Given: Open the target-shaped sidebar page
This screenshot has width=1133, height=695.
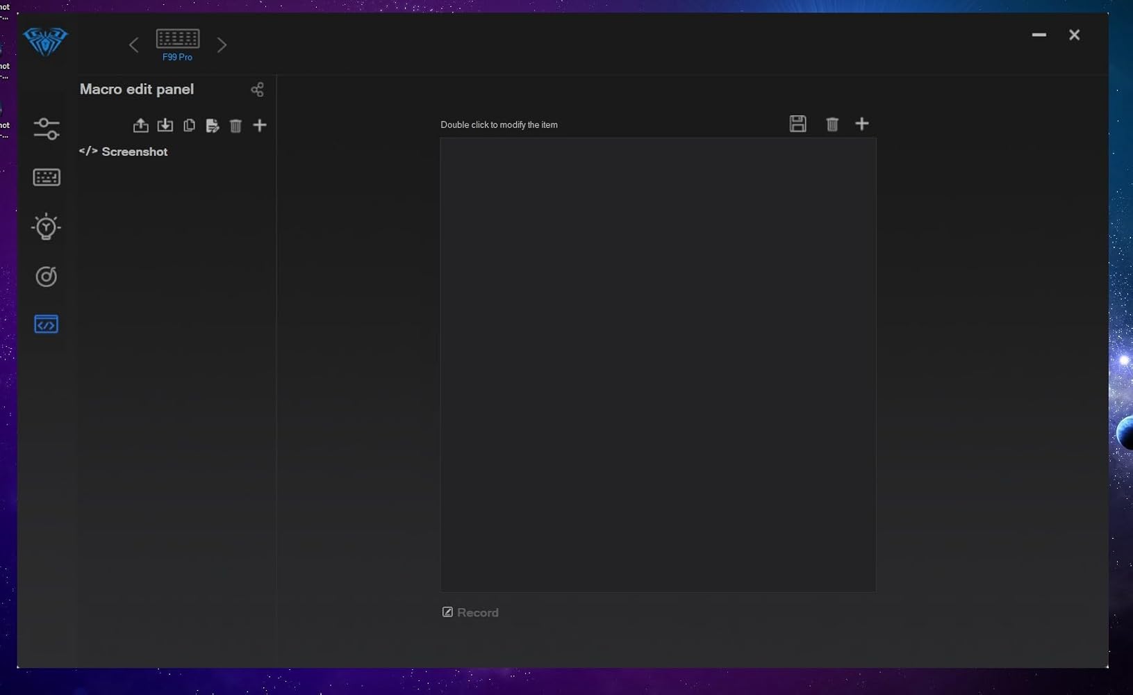Looking at the screenshot, I should tap(47, 277).
